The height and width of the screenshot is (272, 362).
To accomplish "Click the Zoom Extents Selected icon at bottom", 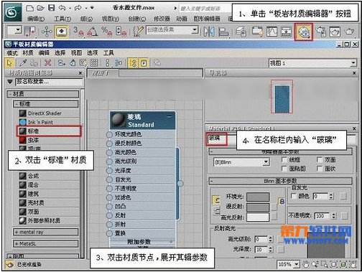I will point(343,264).
